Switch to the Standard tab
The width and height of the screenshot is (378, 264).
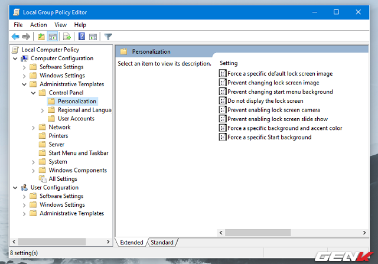tap(162, 242)
